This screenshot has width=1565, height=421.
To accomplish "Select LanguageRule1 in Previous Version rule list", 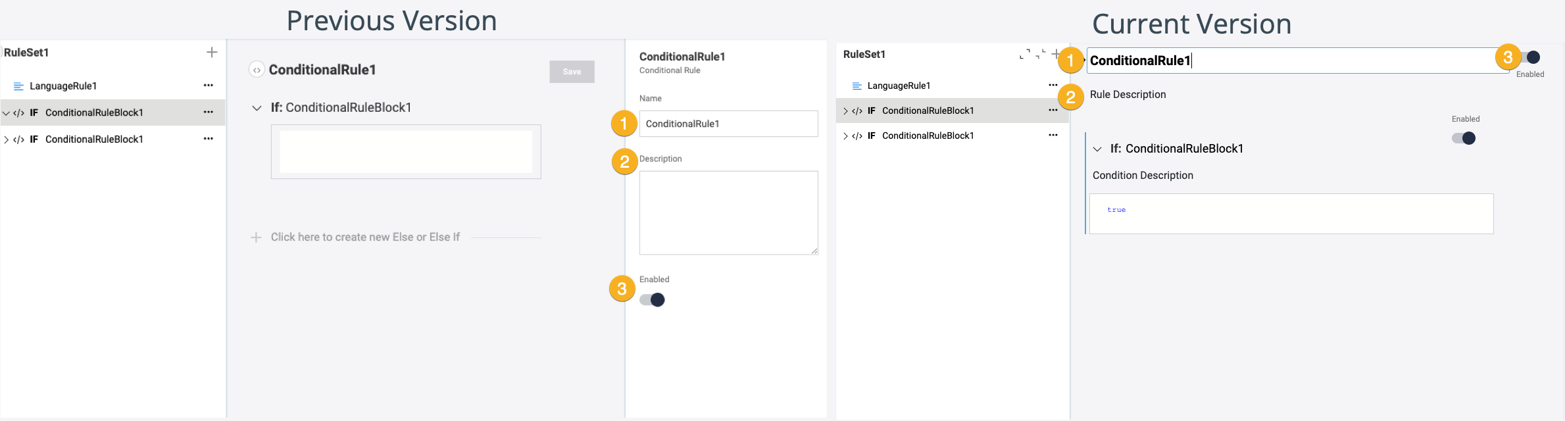I will point(63,86).
